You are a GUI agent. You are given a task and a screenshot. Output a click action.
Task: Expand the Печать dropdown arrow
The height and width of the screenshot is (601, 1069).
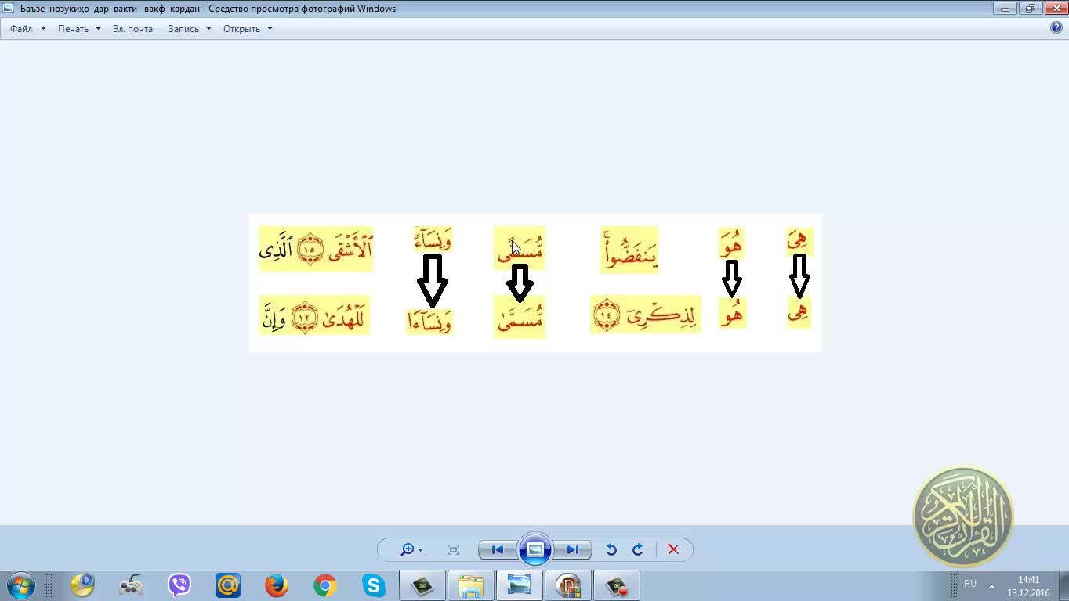[98, 28]
